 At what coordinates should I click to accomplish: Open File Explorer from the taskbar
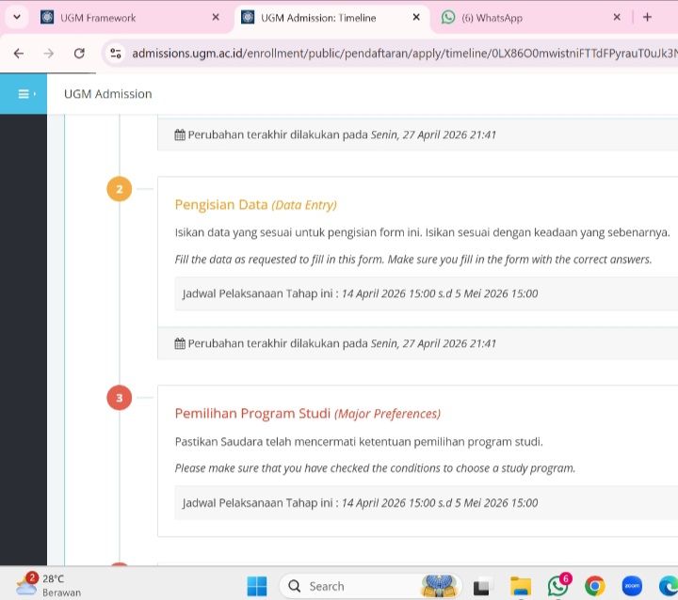point(521,587)
